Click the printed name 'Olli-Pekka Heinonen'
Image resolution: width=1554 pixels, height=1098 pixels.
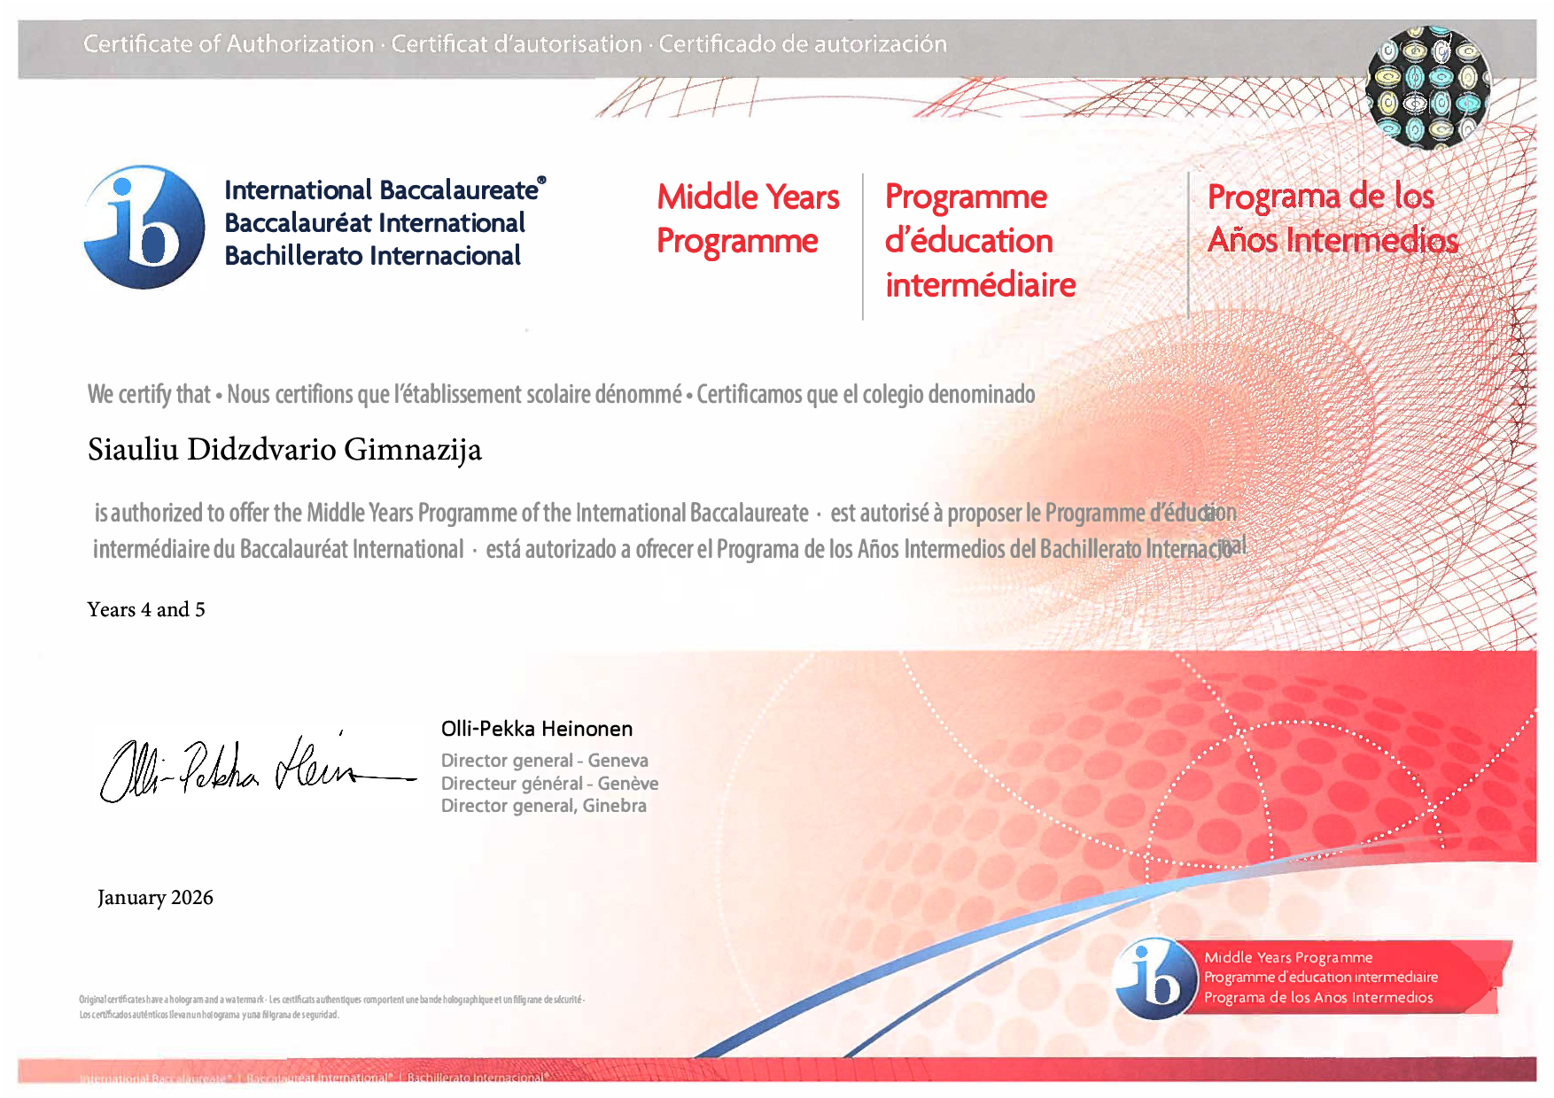pos(537,729)
